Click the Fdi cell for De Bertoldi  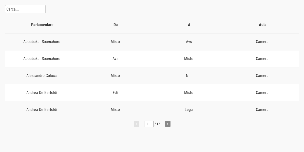point(115,93)
